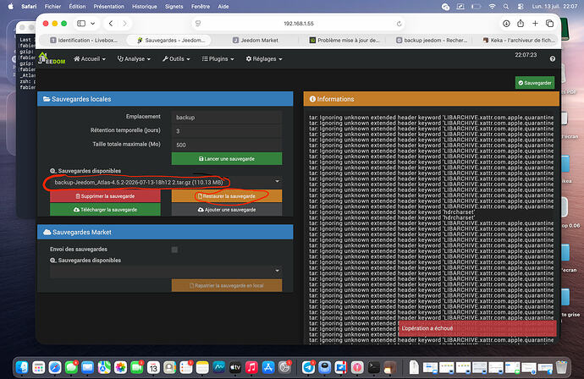This screenshot has height=379, width=584.
Task: Open the Plugins menu
Action: [x=218, y=59]
